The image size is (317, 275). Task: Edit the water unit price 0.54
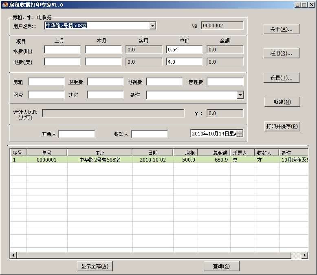(x=184, y=50)
